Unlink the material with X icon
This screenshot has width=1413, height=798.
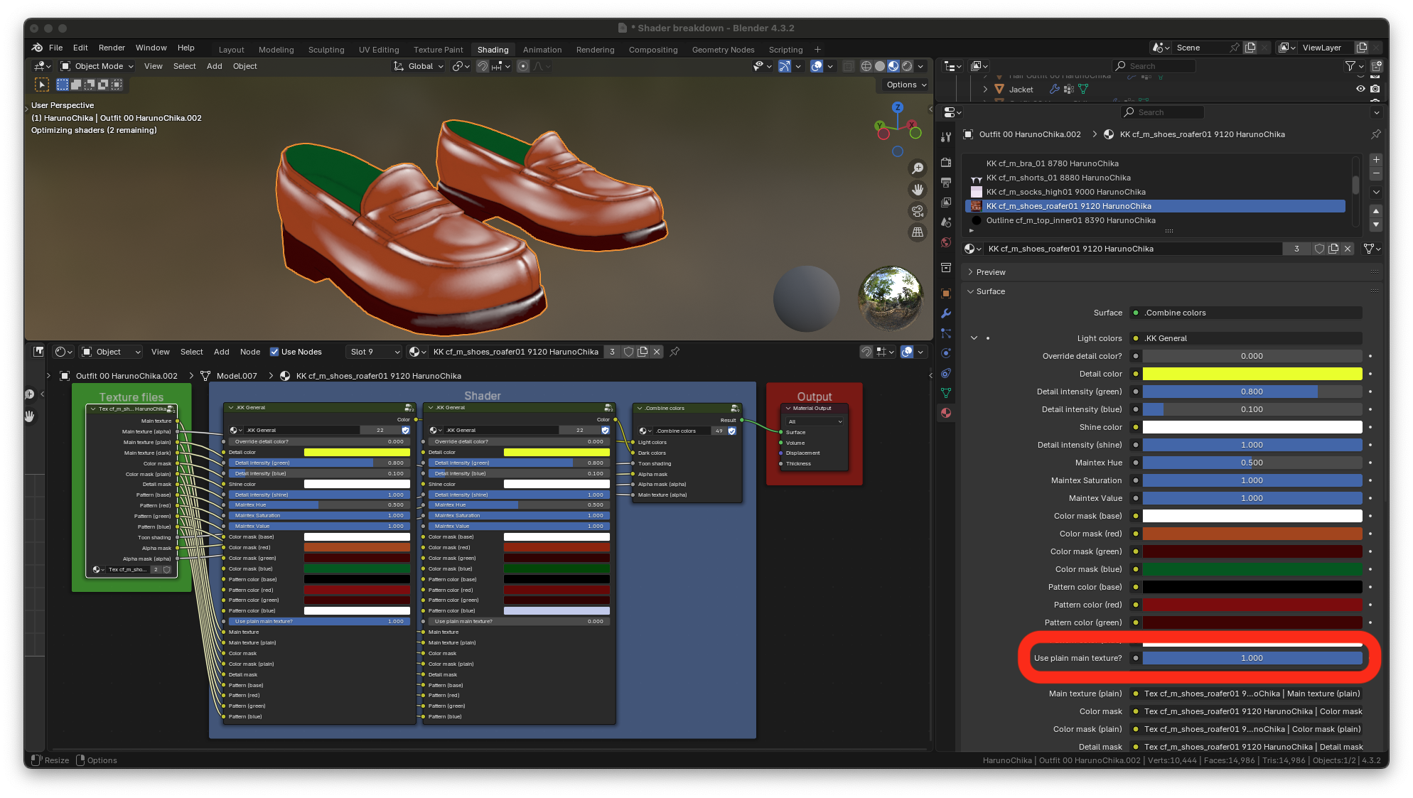pos(1347,249)
